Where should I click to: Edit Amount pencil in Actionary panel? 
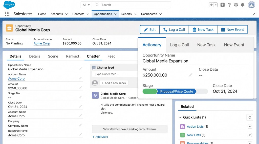tap(191, 75)
